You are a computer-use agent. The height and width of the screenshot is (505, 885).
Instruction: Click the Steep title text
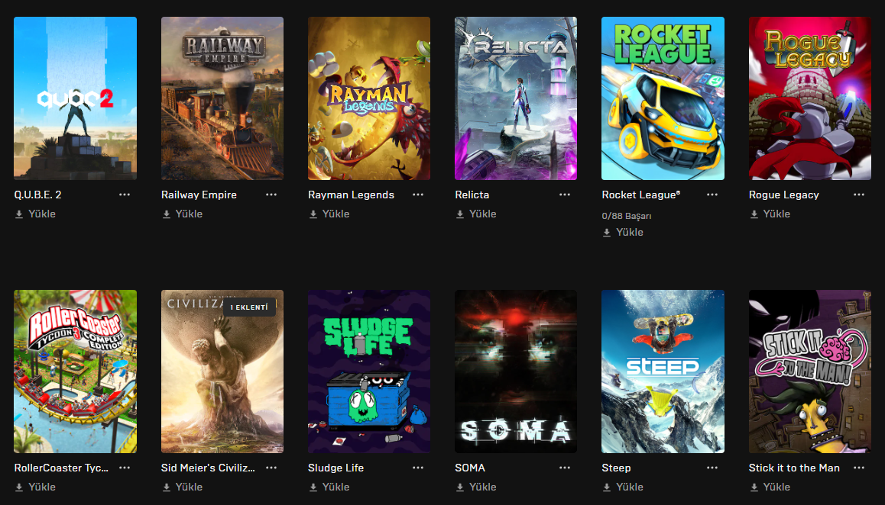coord(616,468)
